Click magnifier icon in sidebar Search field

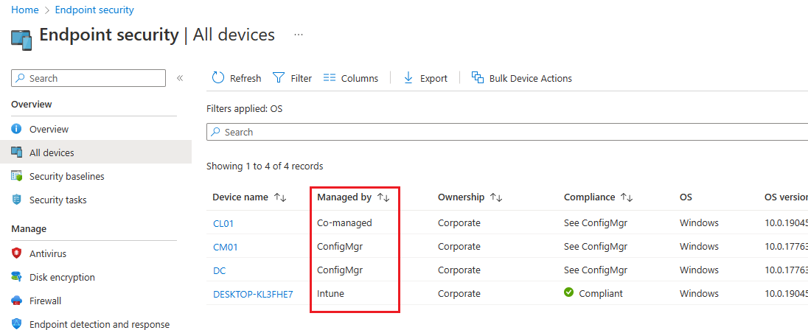[x=21, y=78]
